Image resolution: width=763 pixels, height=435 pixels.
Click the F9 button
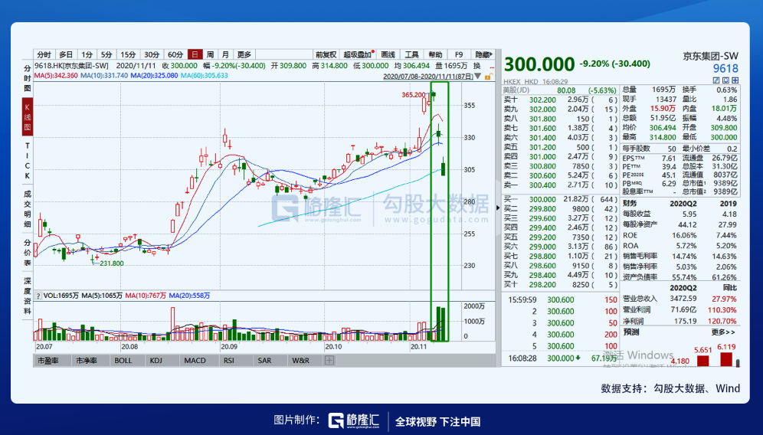459,54
